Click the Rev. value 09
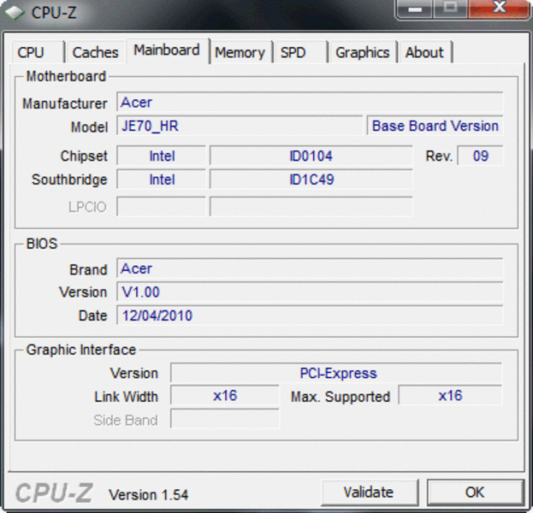 tap(480, 156)
